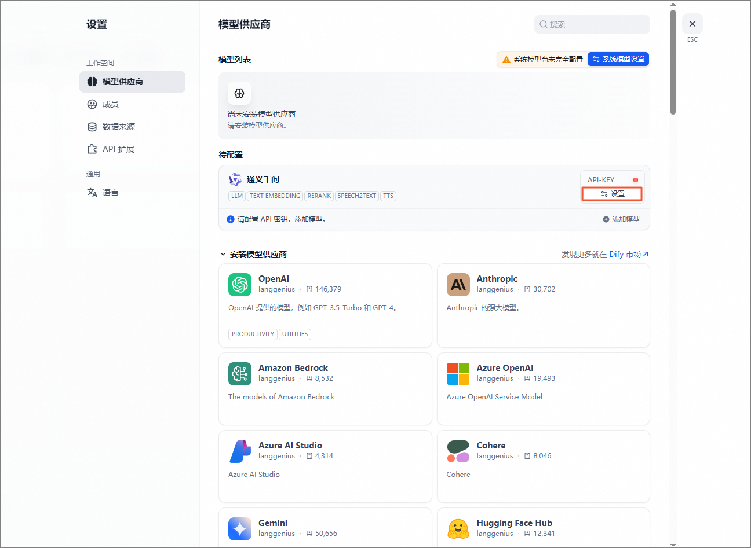The image size is (751, 548).
Task: Close settings with the X button
Action: click(x=692, y=24)
